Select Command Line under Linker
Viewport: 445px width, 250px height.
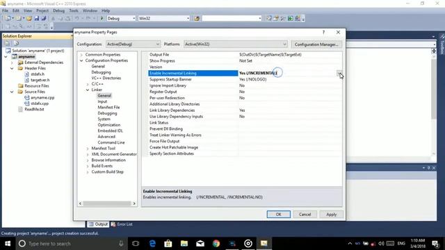pyautogui.click(x=111, y=142)
